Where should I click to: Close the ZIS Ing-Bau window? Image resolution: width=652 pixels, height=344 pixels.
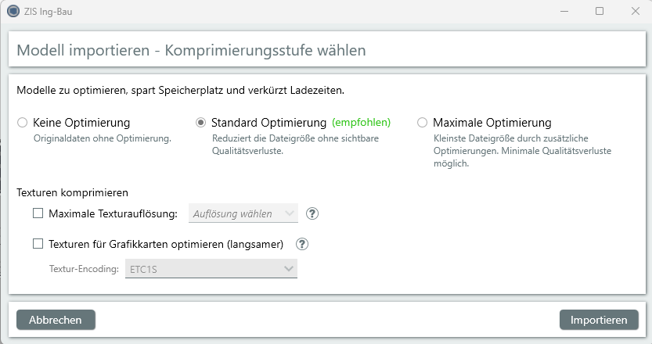636,11
